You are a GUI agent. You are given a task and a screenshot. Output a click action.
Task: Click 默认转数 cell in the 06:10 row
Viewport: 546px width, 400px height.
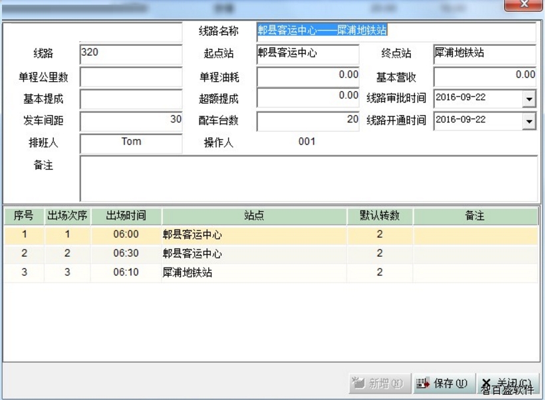pyautogui.click(x=380, y=272)
